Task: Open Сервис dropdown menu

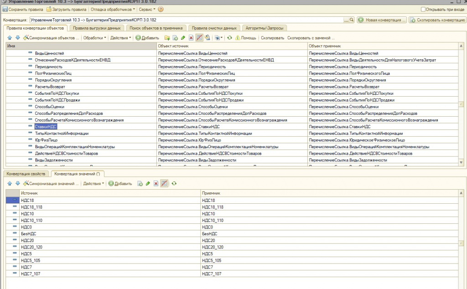Action: point(147,9)
